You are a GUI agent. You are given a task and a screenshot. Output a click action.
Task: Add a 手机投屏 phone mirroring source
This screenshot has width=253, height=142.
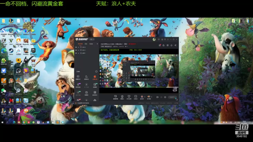(x=129, y=97)
